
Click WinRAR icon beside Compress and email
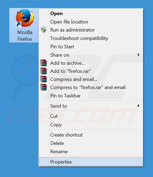(44, 79)
